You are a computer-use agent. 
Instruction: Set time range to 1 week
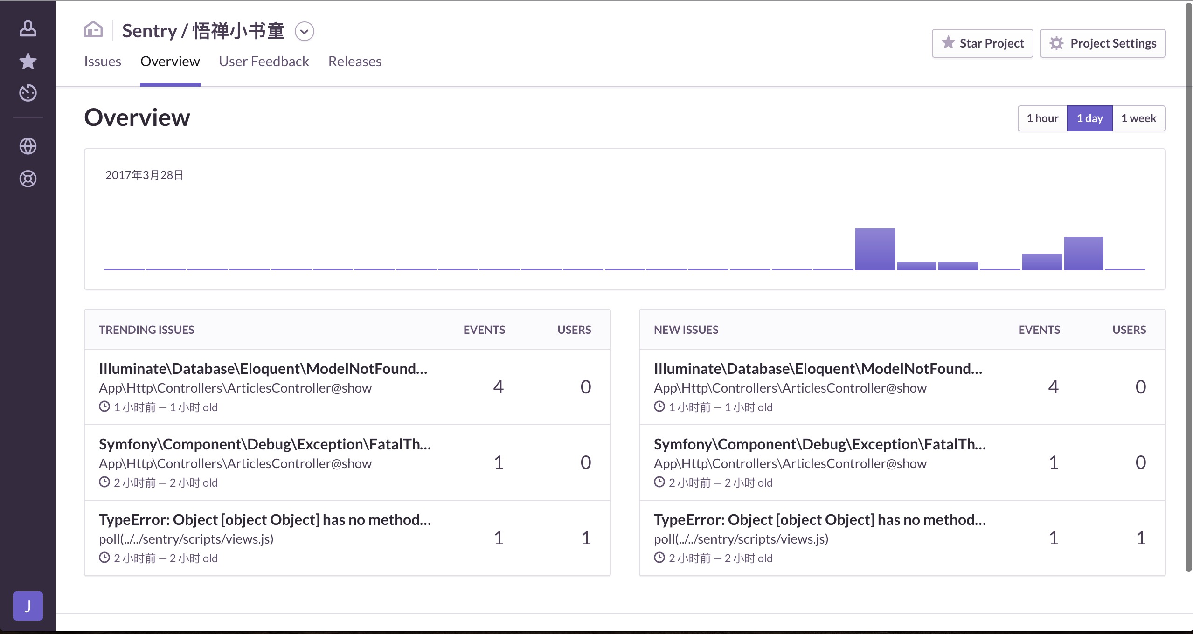click(1138, 118)
